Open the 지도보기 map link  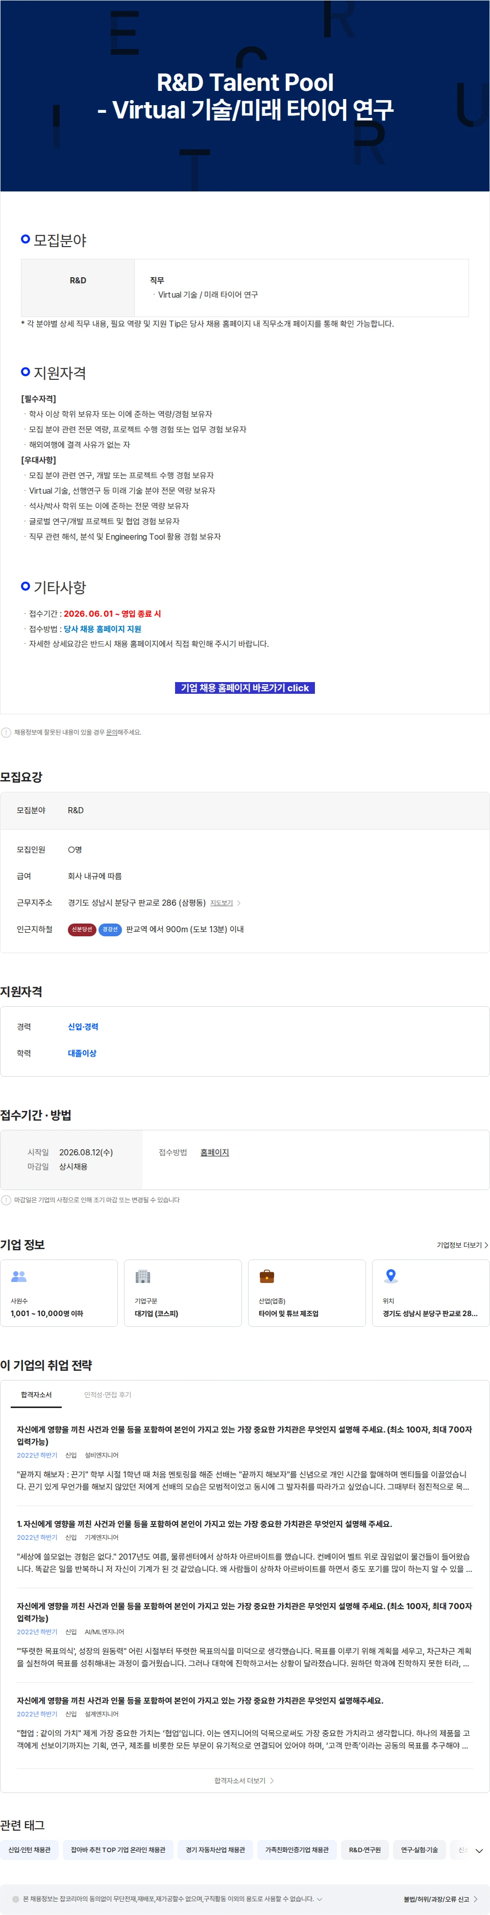(222, 903)
